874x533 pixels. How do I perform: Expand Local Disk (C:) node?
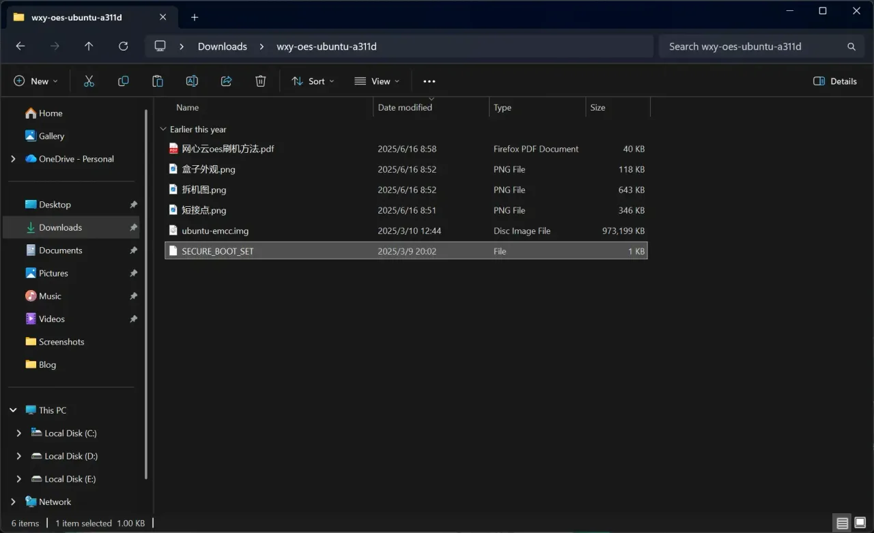pos(18,433)
